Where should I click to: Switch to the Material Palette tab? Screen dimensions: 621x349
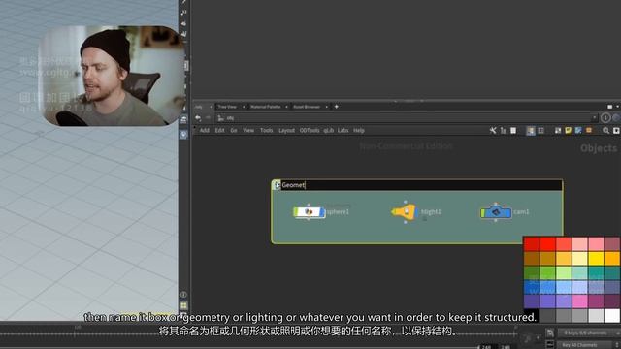(x=265, y=107)
